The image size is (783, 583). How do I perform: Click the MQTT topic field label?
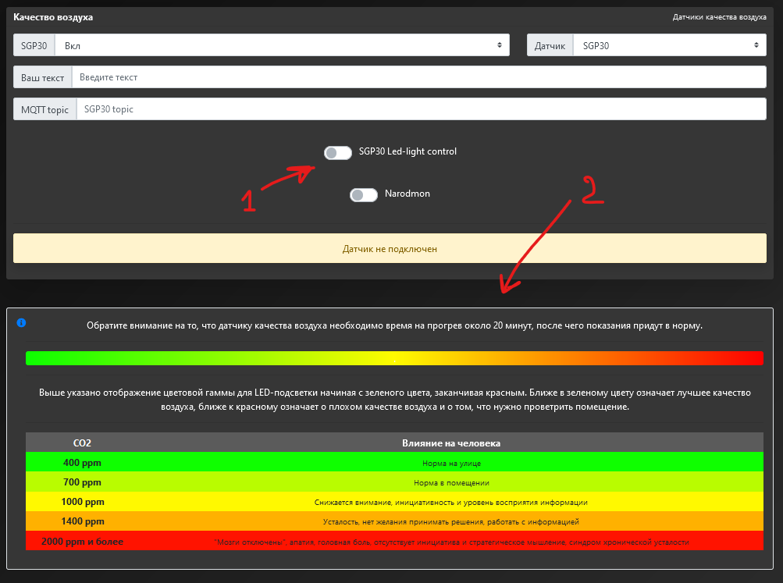[44, 109]
